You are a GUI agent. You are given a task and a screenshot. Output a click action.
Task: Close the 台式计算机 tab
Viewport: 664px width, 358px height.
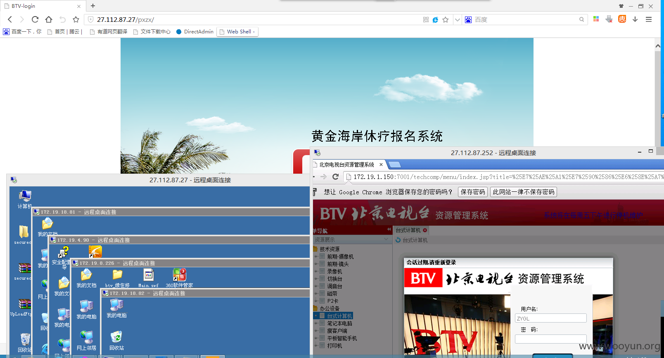pyautogui.click(x=425, y=230)
